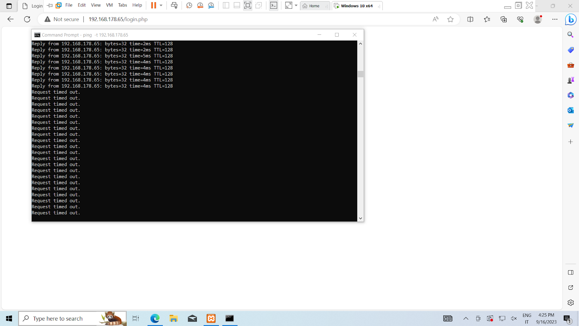The height and width of the screenshot is (326, 579).
Task: Click the stretch guest display icon
Action: tap(288, 5)
